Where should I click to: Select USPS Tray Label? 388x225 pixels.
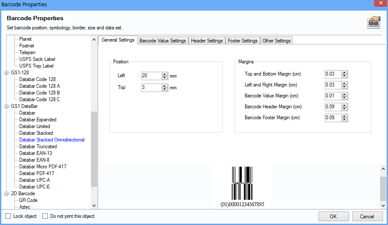coord(36,66)
